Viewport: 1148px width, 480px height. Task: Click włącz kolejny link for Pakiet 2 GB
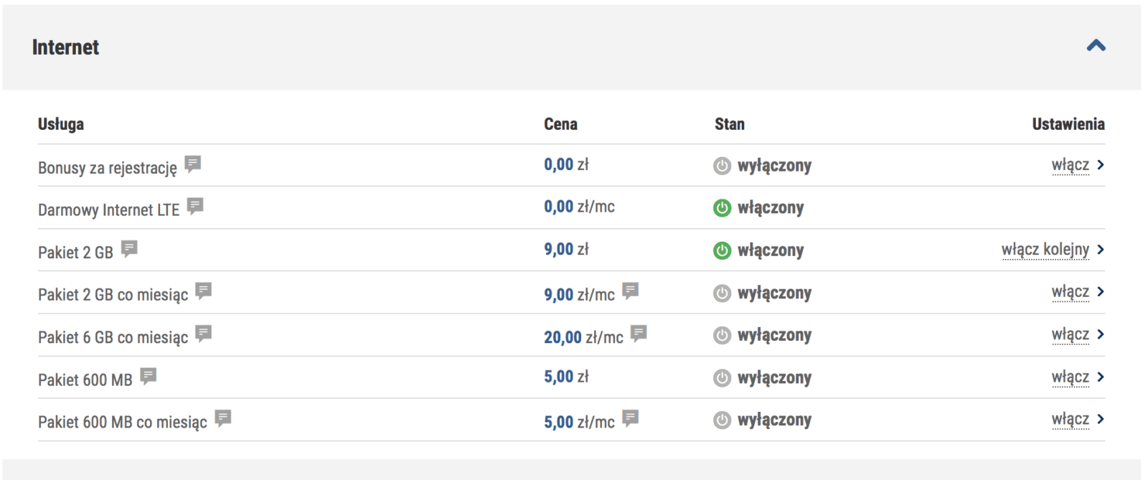tap(1045, 250)
